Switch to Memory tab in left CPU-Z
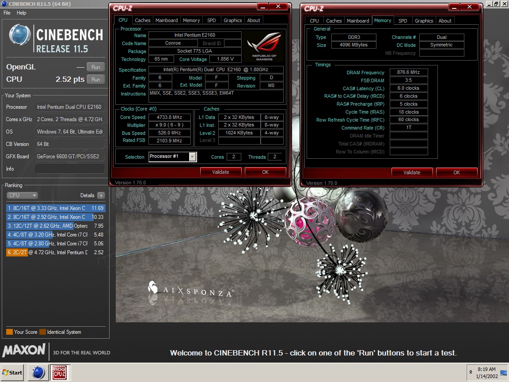The image size is (509, 382). click(191, 20)
